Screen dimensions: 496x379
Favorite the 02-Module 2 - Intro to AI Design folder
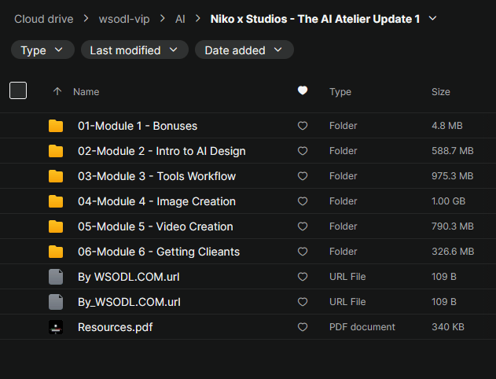point(303,151)
